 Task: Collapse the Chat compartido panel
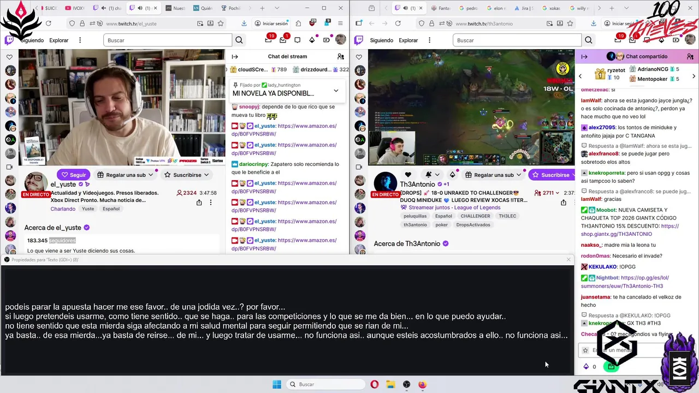(x=584, y=57)
